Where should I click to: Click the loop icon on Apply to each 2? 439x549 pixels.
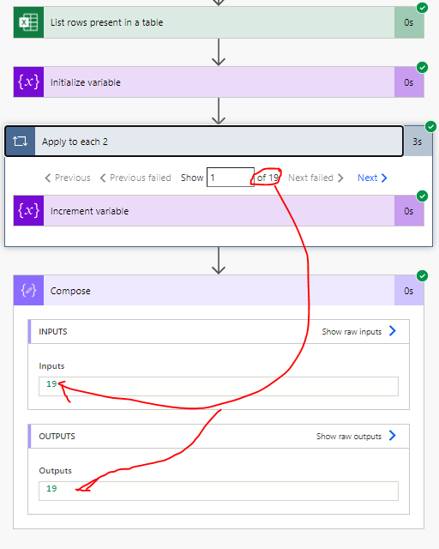coord(20,142)
